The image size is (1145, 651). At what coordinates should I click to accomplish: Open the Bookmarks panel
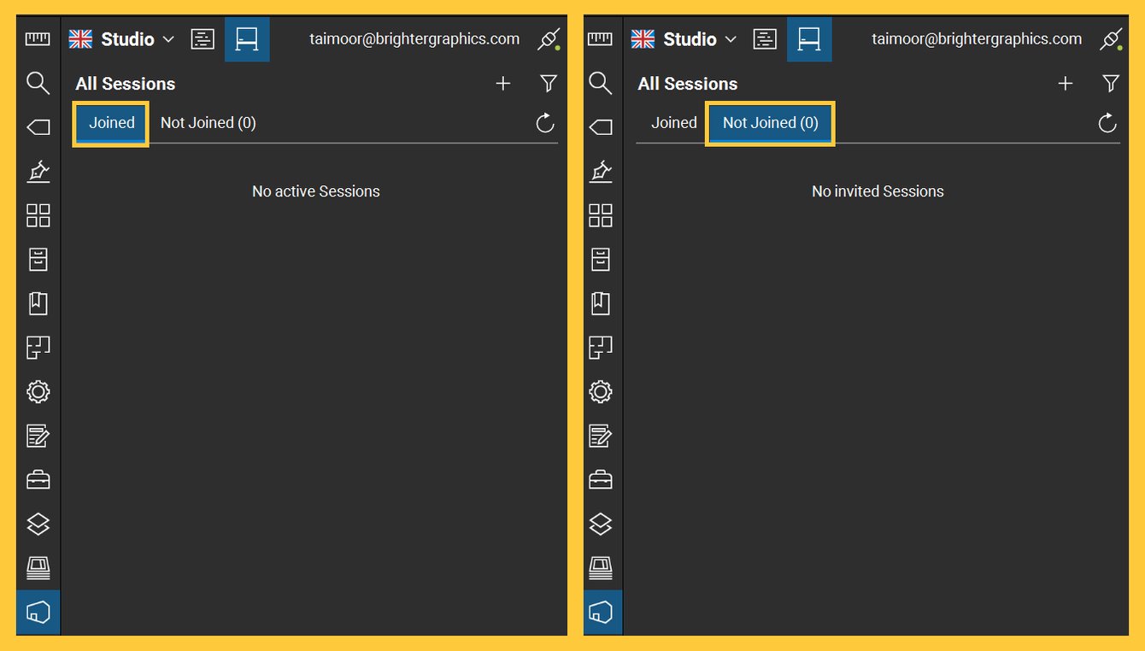(x=38, y=303)
